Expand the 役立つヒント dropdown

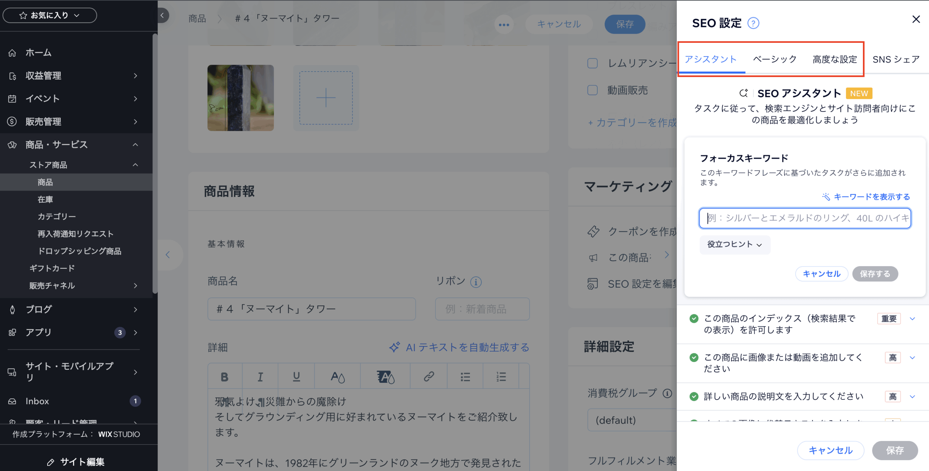click(734, 244)
